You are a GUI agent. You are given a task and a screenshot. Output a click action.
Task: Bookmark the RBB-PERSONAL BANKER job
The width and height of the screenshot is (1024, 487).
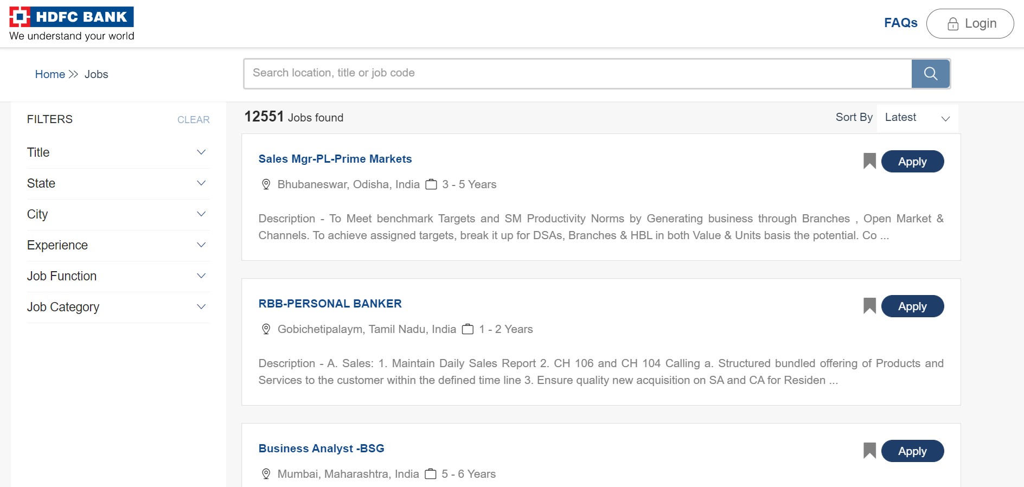click(x=869, y=306)
